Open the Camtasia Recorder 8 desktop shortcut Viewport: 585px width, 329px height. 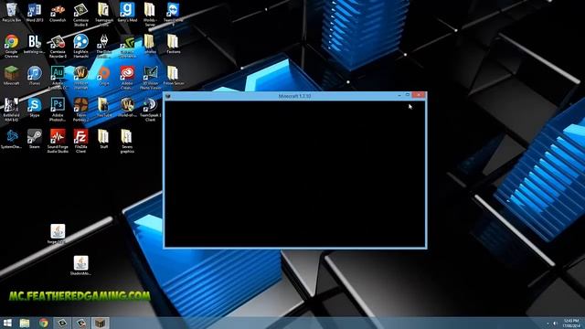point(58,47)
